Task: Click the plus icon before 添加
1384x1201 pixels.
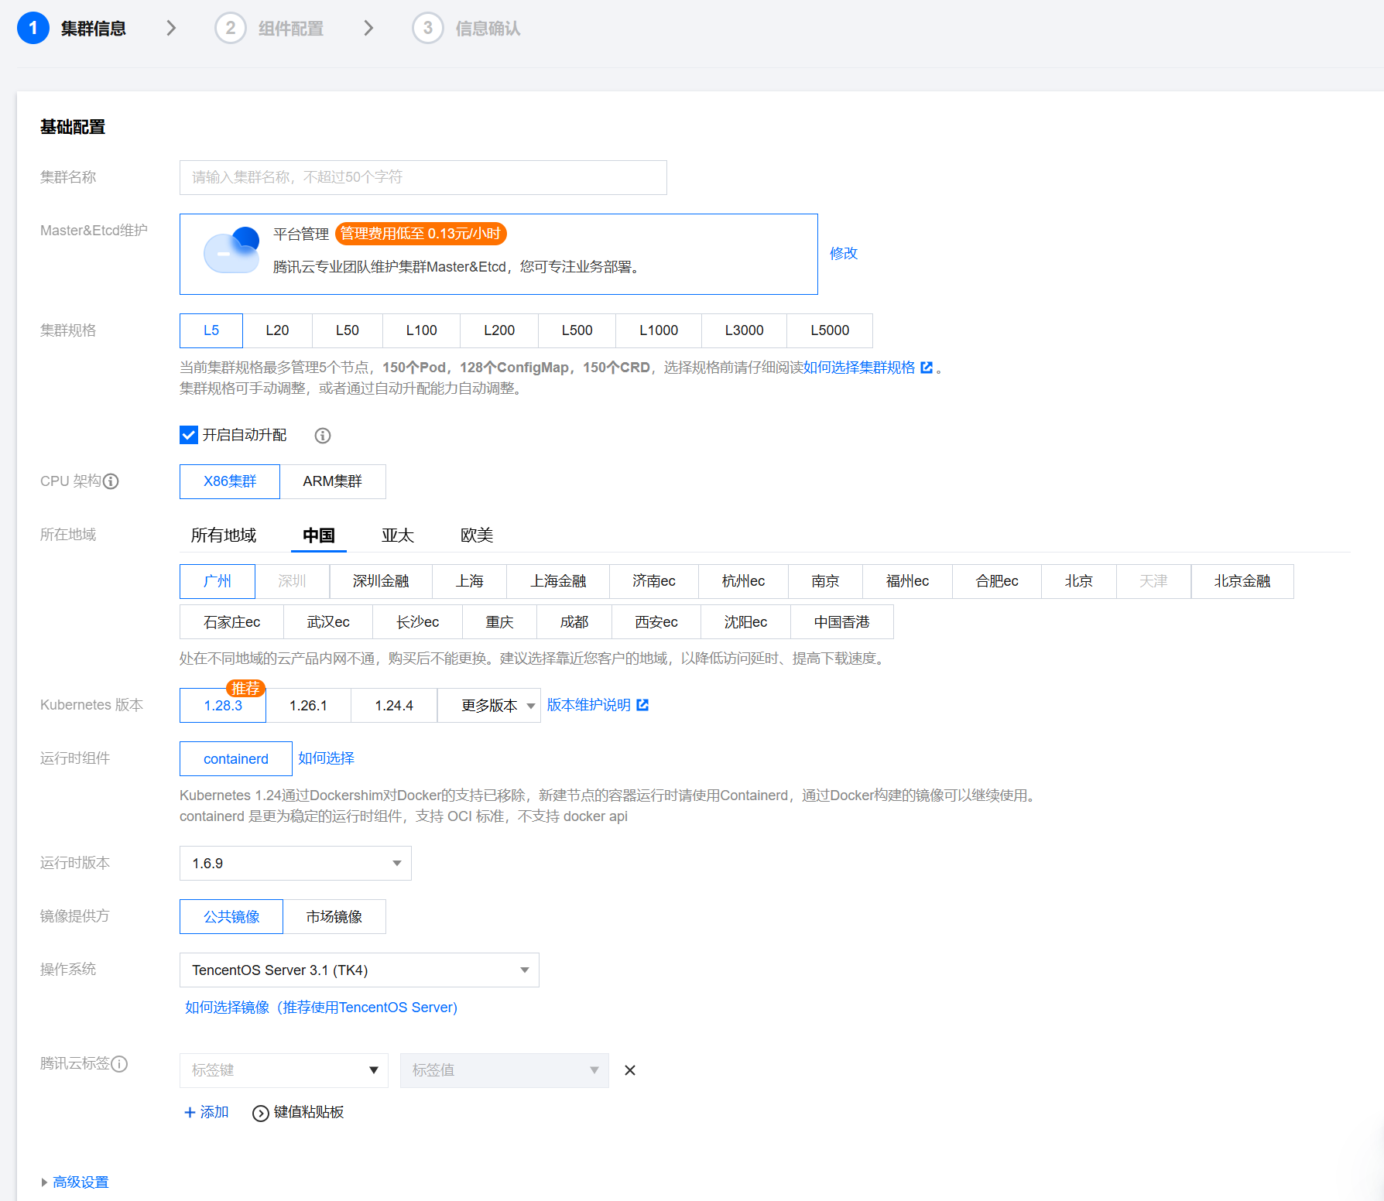Action: click(x=190, y=1112)
